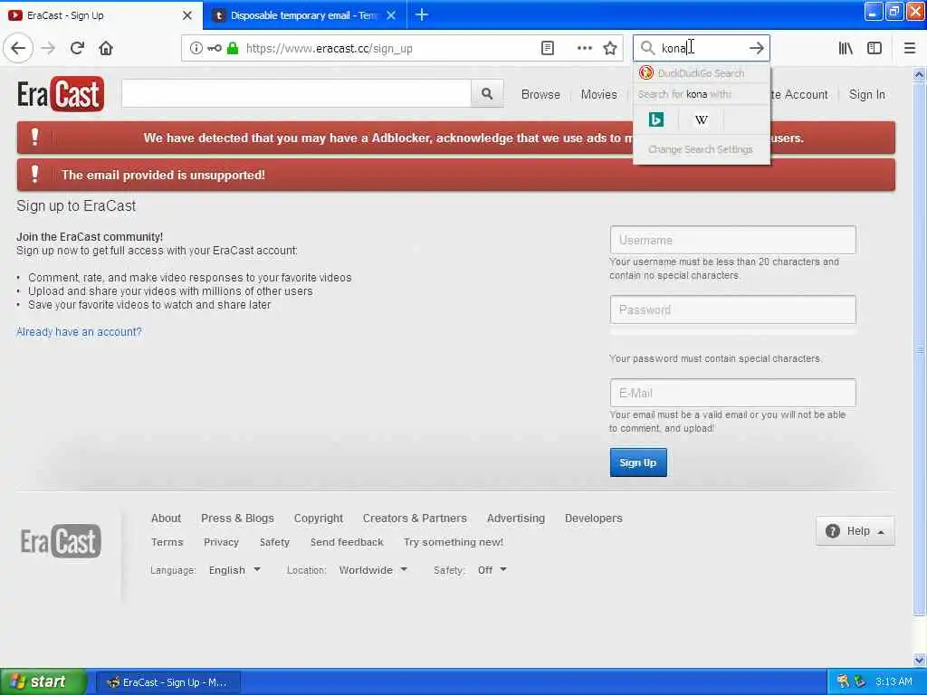Focus the E-Mail input field
Image resolution: width=927 pixels, height=695 pixels.
[x=732, y=393]
